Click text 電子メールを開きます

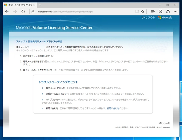point(33,61)
